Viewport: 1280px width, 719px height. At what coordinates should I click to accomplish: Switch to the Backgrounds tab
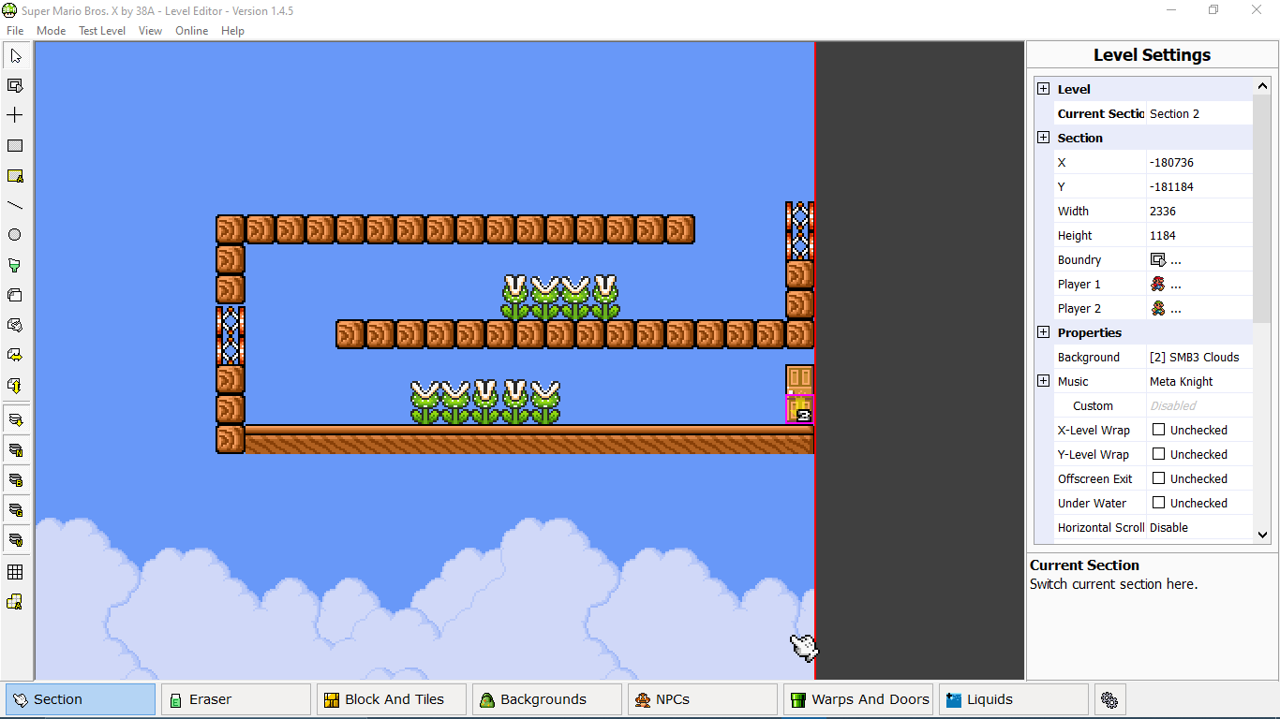(x=547, y=699)
